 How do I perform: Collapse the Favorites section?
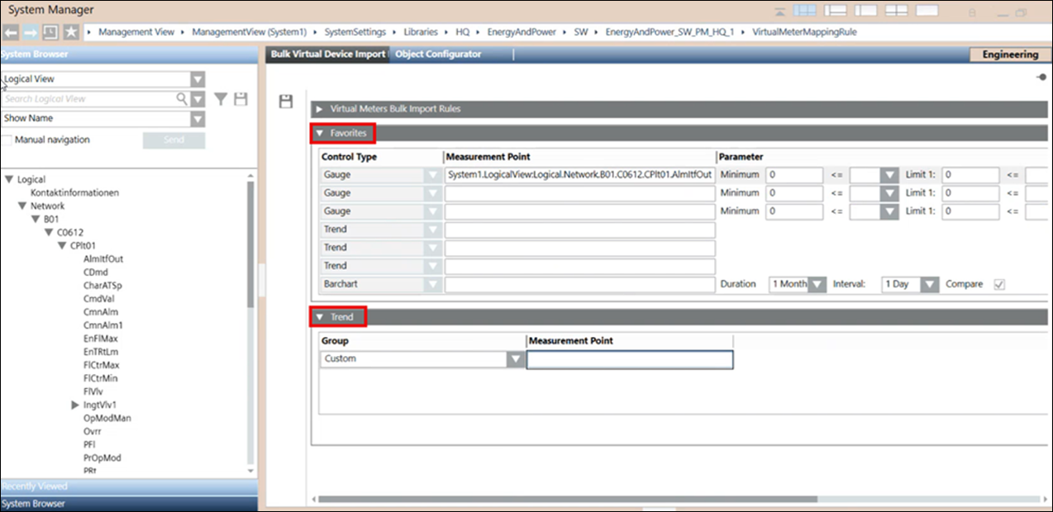[x=344, y=133]
